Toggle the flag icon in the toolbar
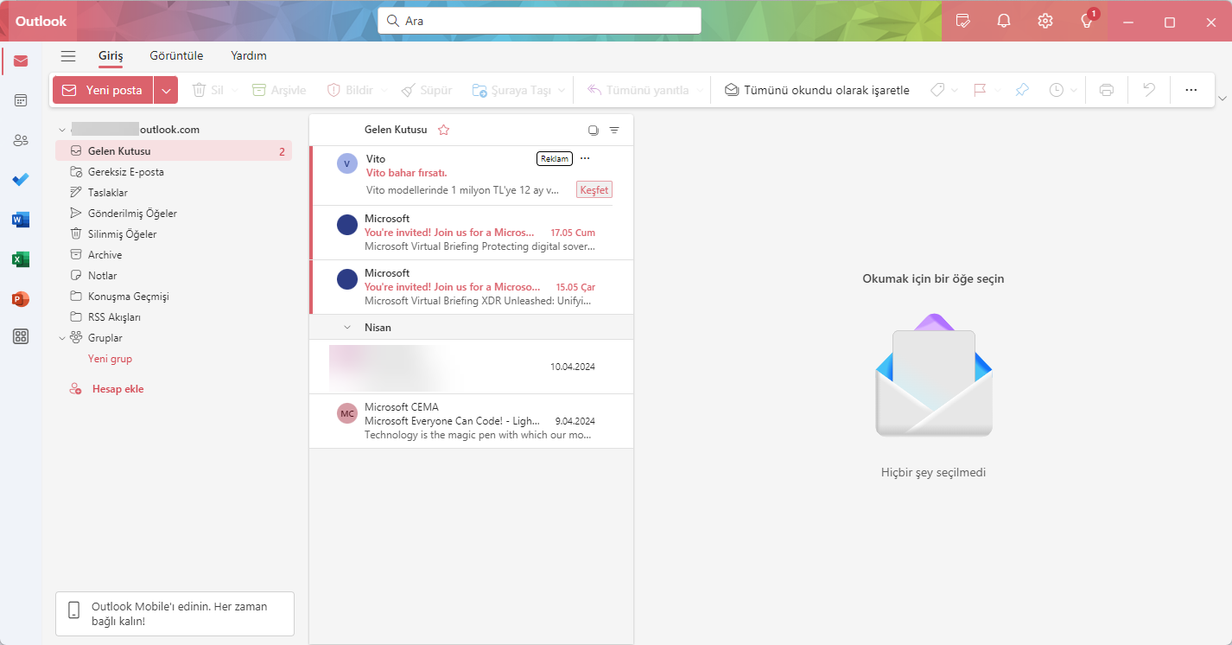The height and width of the screenshot is (645, 1232). [x=980, y=90]
